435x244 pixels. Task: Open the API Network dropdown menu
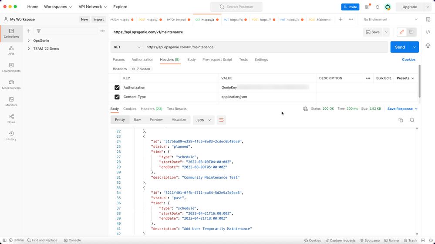(x=92, y=7)
